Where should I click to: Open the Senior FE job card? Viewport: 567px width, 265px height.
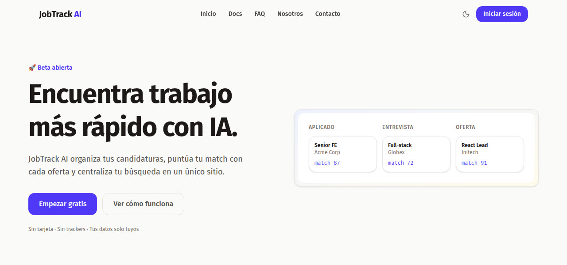[343, 154]
